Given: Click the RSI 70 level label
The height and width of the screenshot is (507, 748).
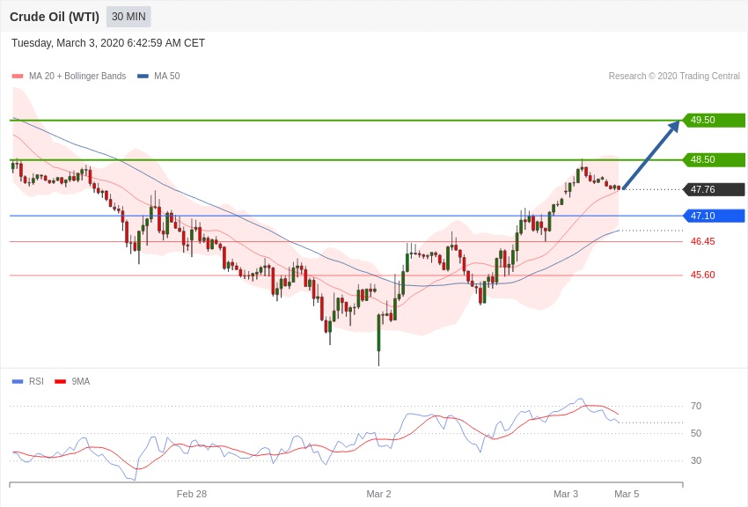Looking at the screenshot, I should pyautogui.click(x=696, y=406).
